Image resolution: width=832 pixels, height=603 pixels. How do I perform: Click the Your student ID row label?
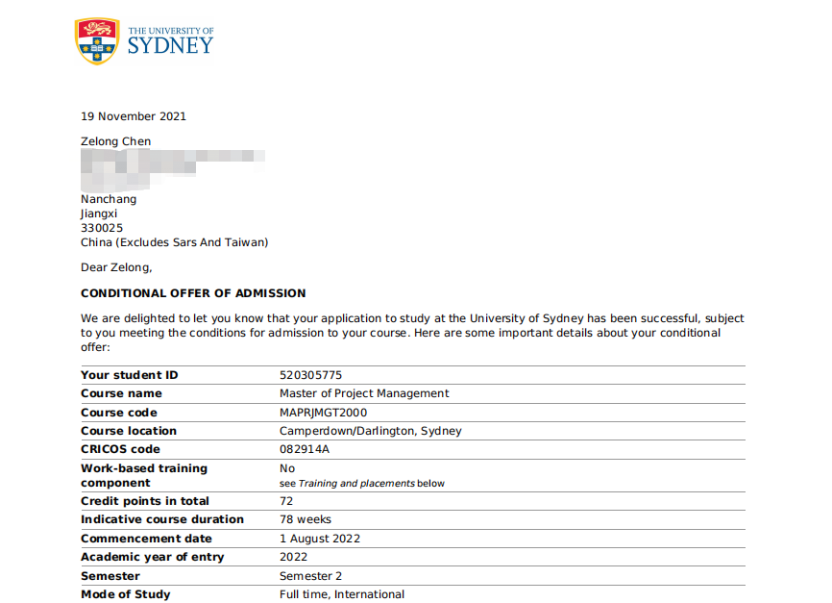(130, 375)
